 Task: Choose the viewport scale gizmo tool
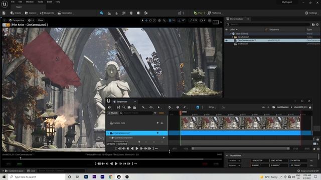click(154, 20)
